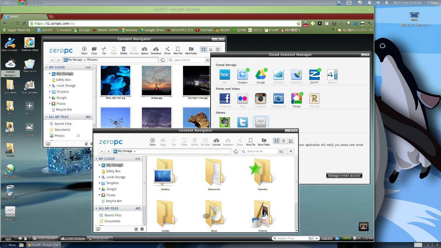Select Picasa in Cloud Connect Manager
This screenshot has width=441, height=248.
tap(297, 100)
